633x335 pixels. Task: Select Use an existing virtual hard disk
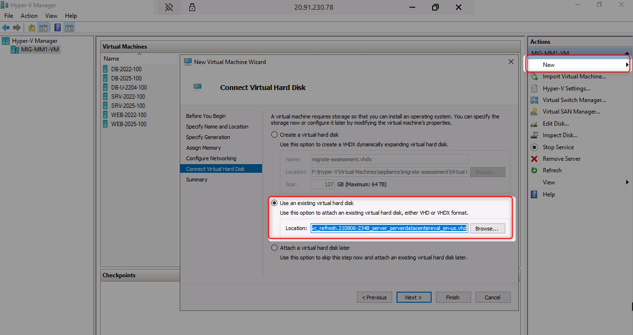click(275, 203)
